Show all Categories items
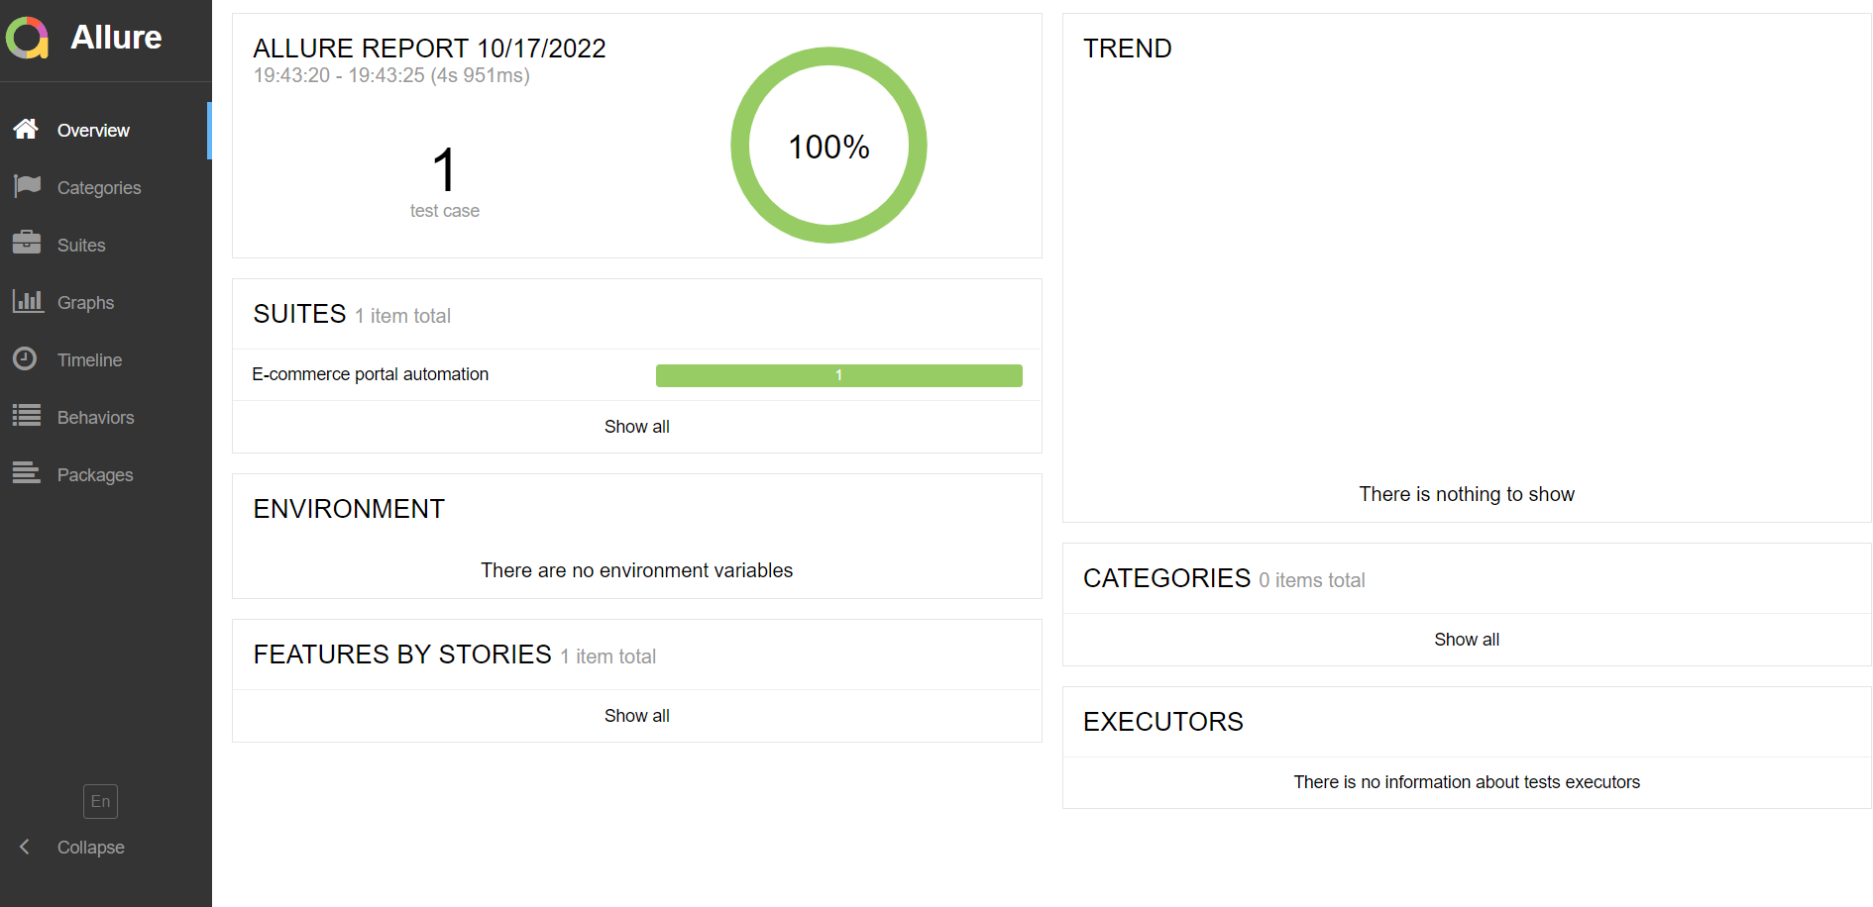Screen dimensions: 1873x907 click(1467, 639)
